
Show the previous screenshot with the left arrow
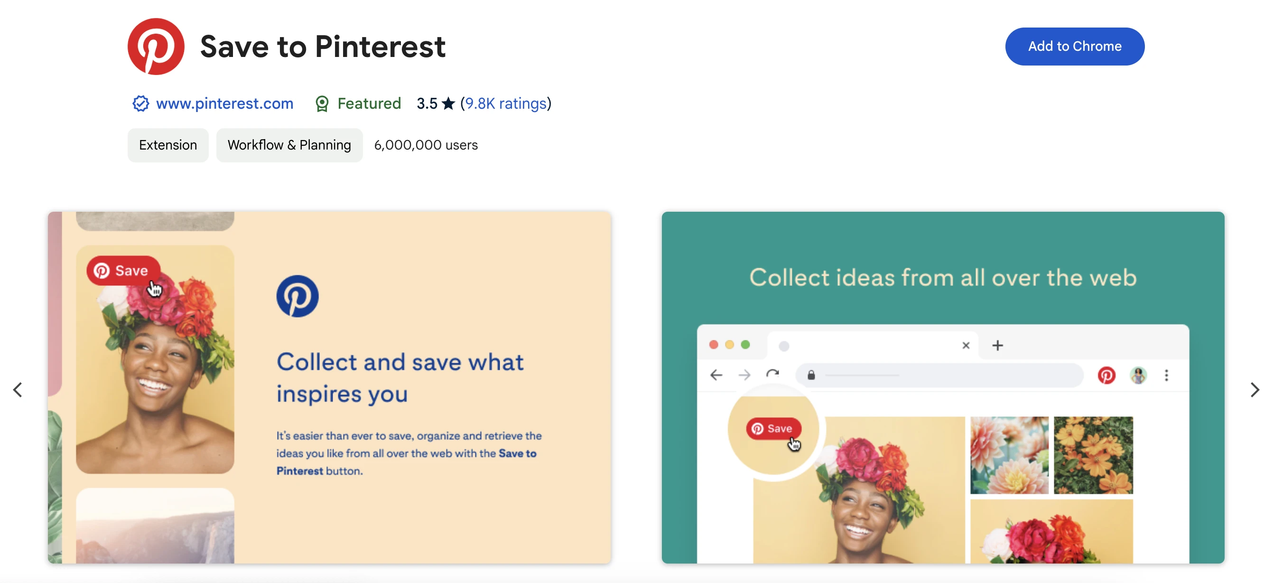[18, 390]
